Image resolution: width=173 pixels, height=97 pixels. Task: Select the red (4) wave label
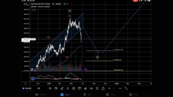point(67,57)
